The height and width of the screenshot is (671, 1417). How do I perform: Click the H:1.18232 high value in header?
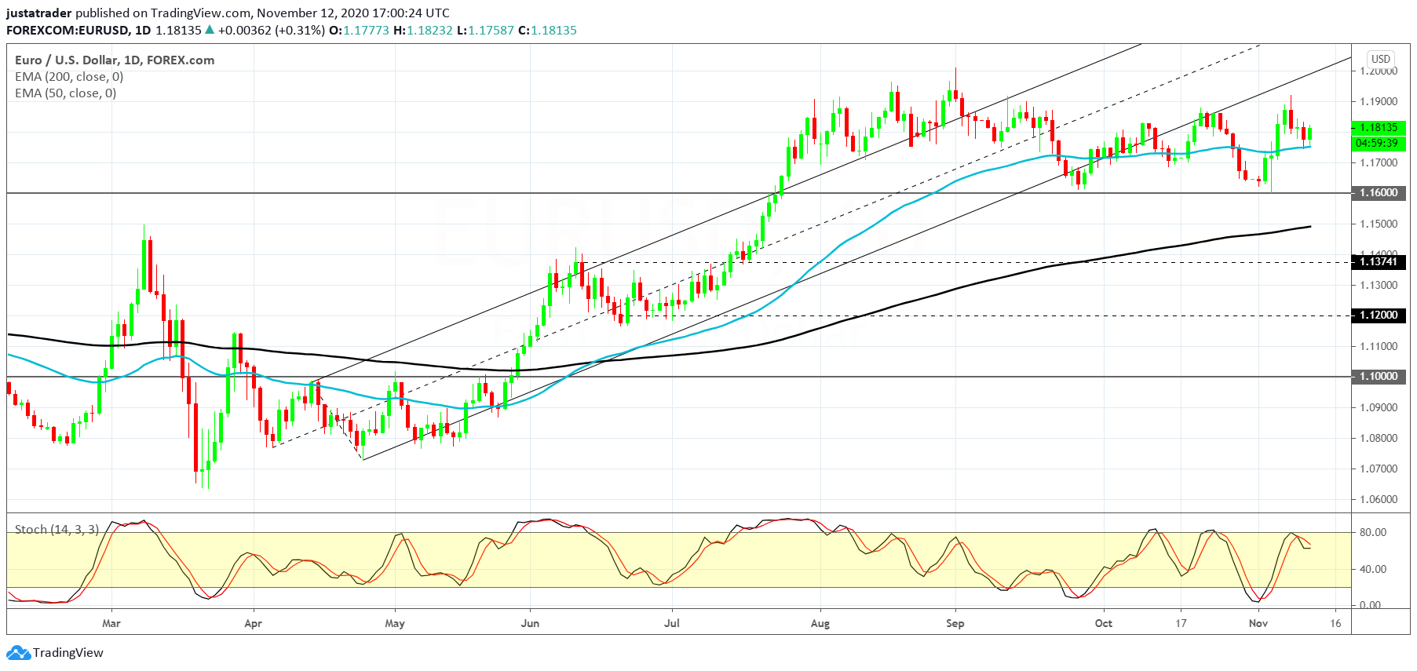pyautogui.click(x=423, y=31)
